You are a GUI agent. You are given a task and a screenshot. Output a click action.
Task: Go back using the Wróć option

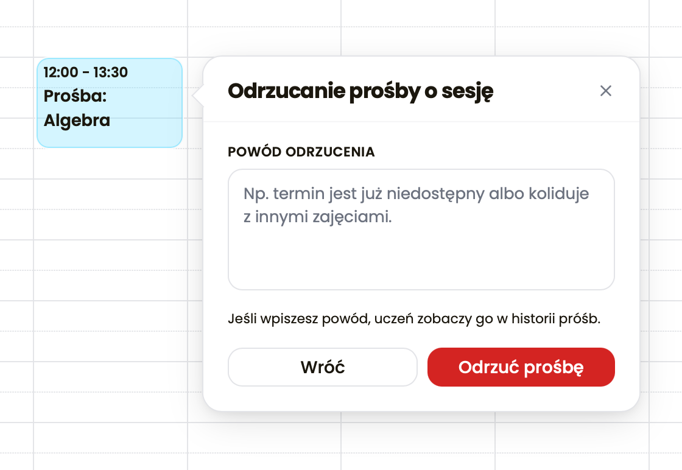[322, 367]
